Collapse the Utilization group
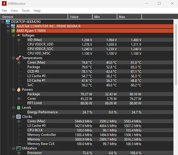 [x=13, y=148]
